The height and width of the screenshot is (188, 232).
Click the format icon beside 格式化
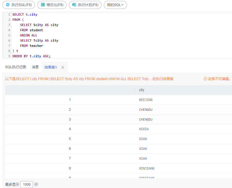coord(43,5)
